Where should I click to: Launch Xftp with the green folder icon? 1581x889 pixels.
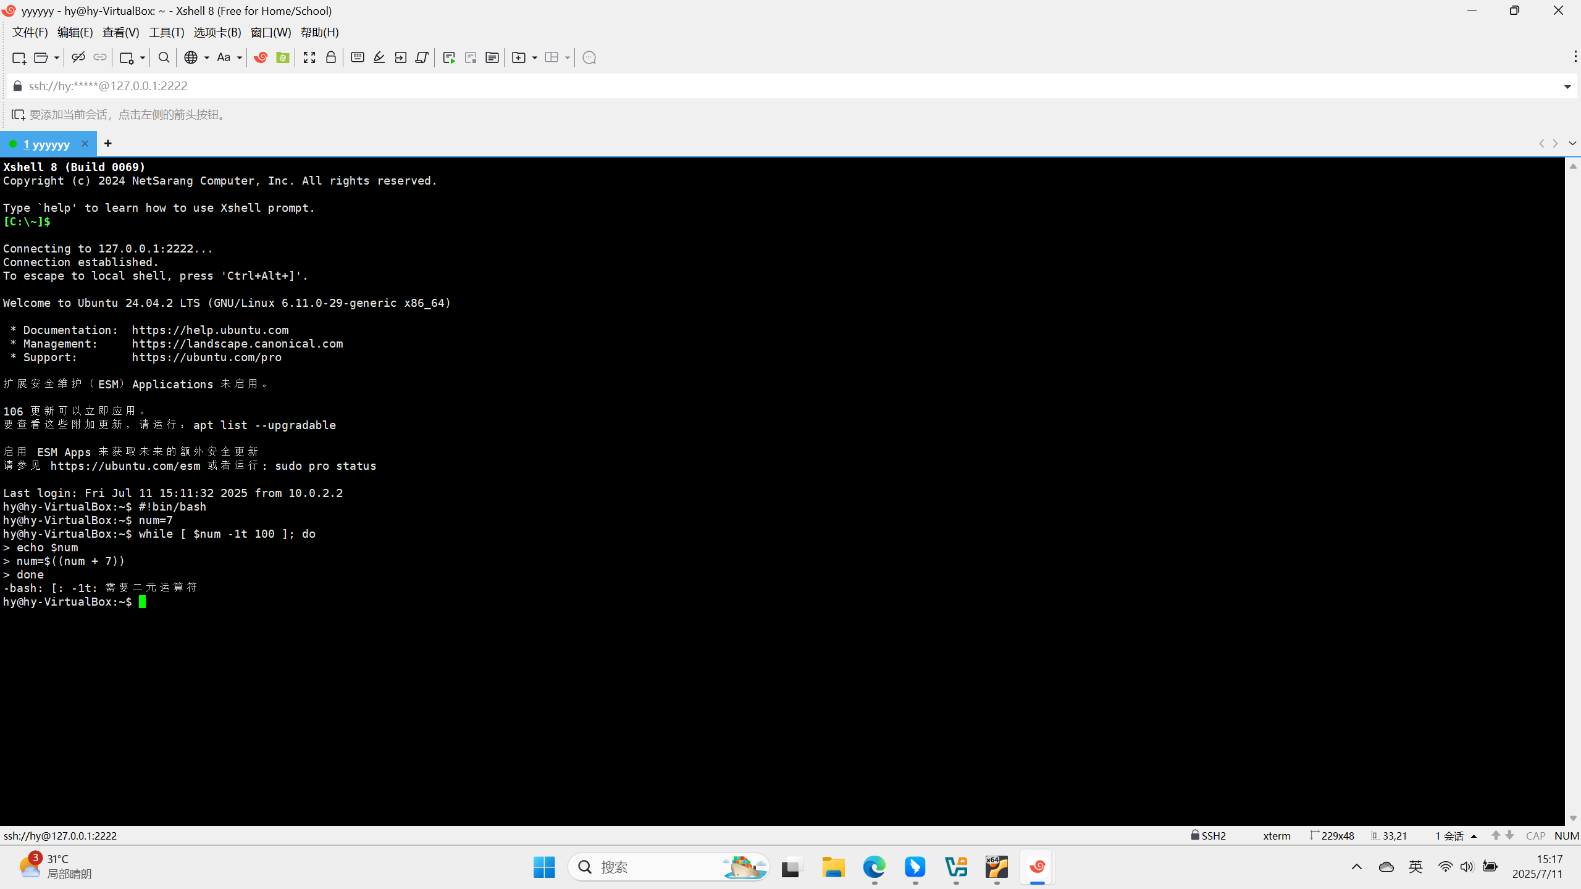click(283, 57)
